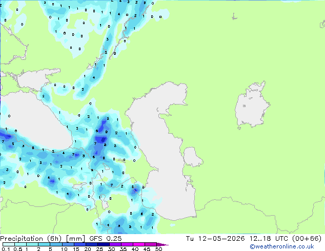Click the 0.5–1 mm legend color box
Viewport: 325px width, 251px height.
click(x=21, y=244)
